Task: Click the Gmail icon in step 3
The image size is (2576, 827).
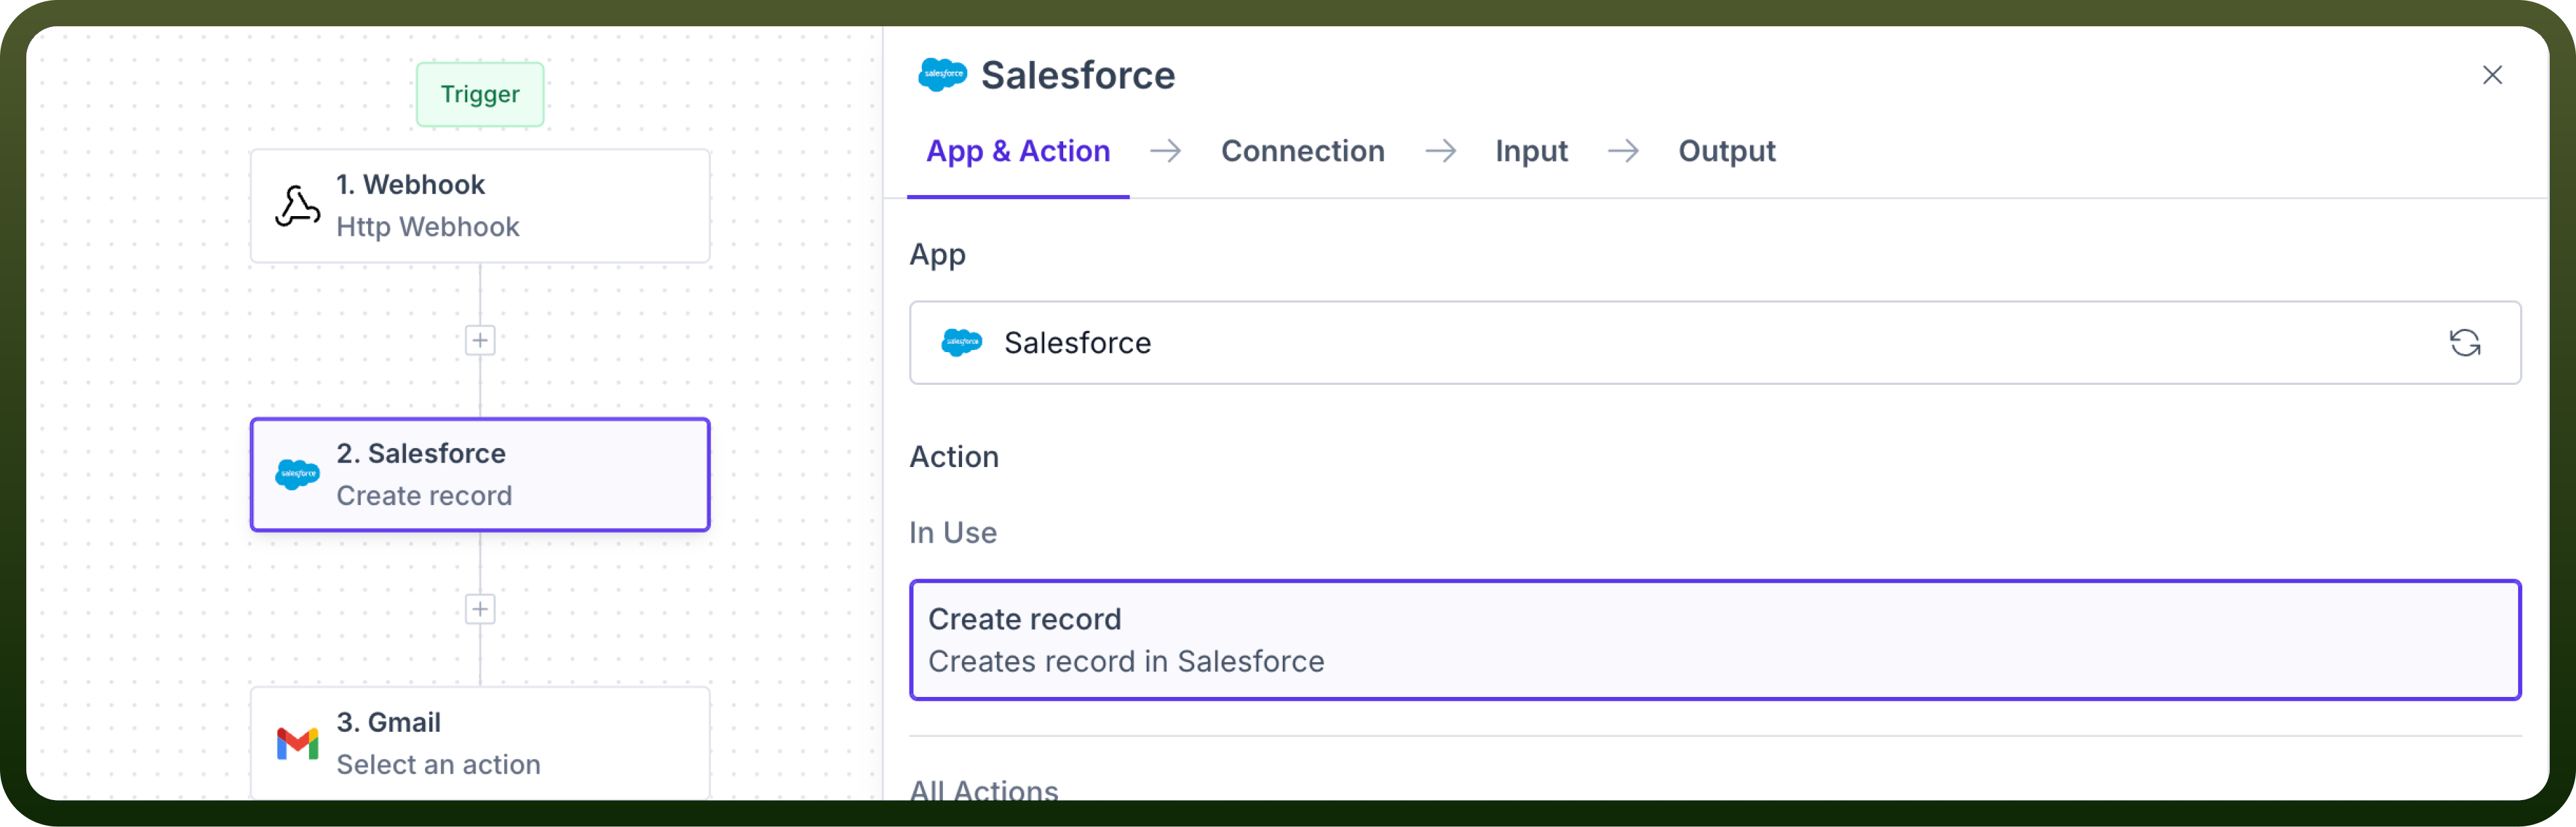Action: 298,743
